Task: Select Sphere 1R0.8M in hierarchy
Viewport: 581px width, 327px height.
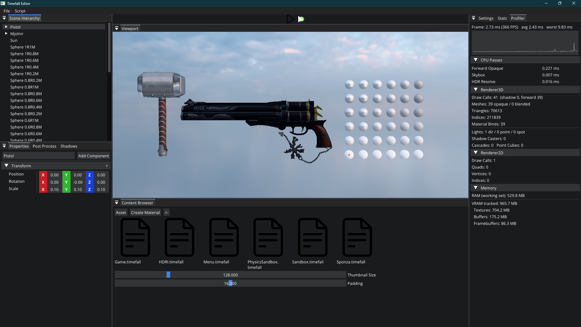Action: pyautogui.click(x=24, y=54)
